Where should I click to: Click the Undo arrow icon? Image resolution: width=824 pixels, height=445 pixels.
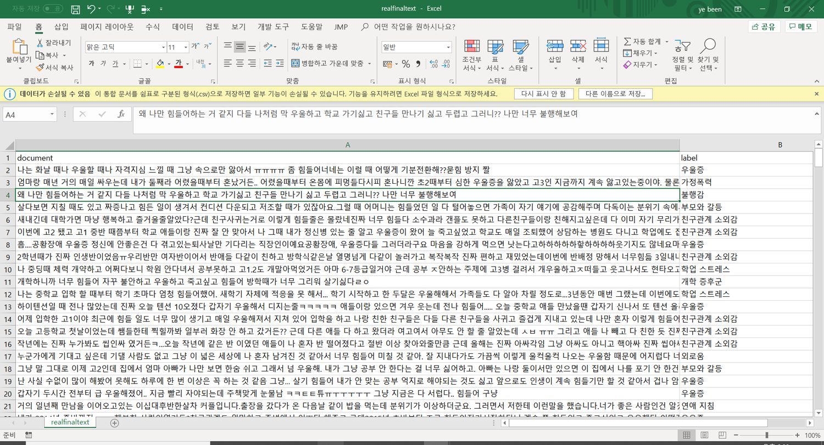coord(91,9)
